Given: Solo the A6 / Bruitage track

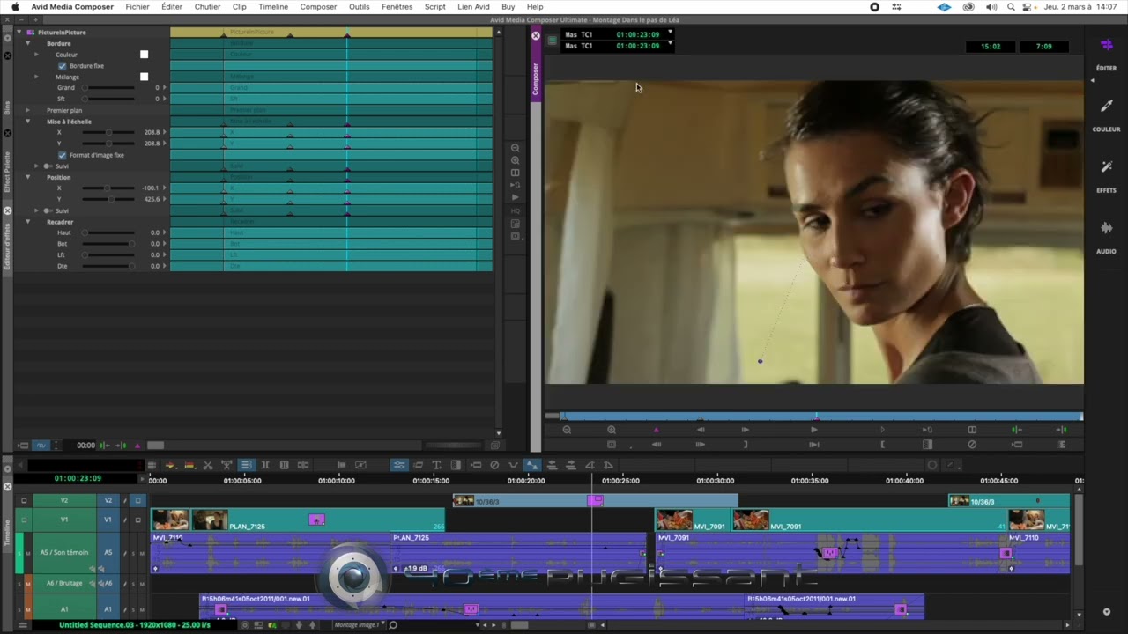Looking at the screenshot, I should (20, 583).
